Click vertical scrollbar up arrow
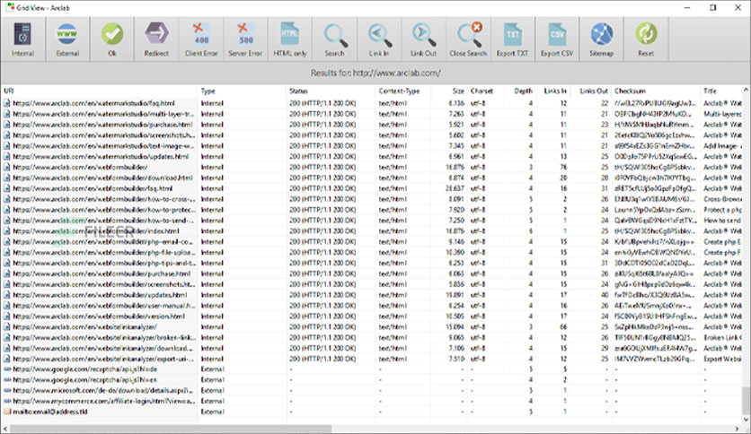 (x=747, y=90)
